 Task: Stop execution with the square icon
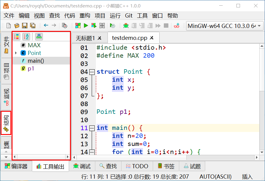[x=166, y=26]
